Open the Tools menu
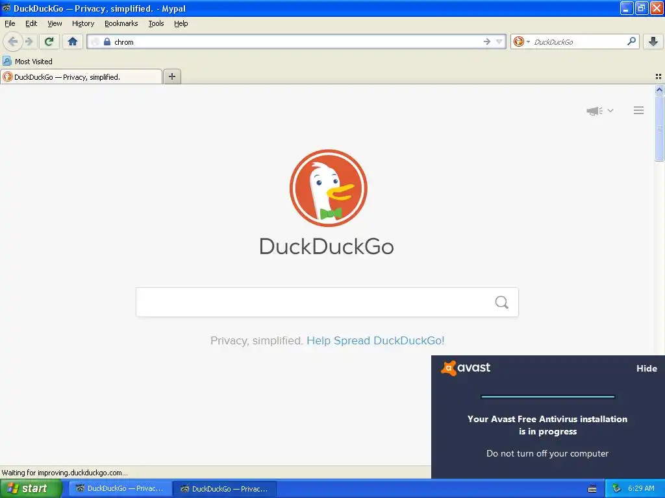This screenshot has height=498, width=665. [156, 23]
